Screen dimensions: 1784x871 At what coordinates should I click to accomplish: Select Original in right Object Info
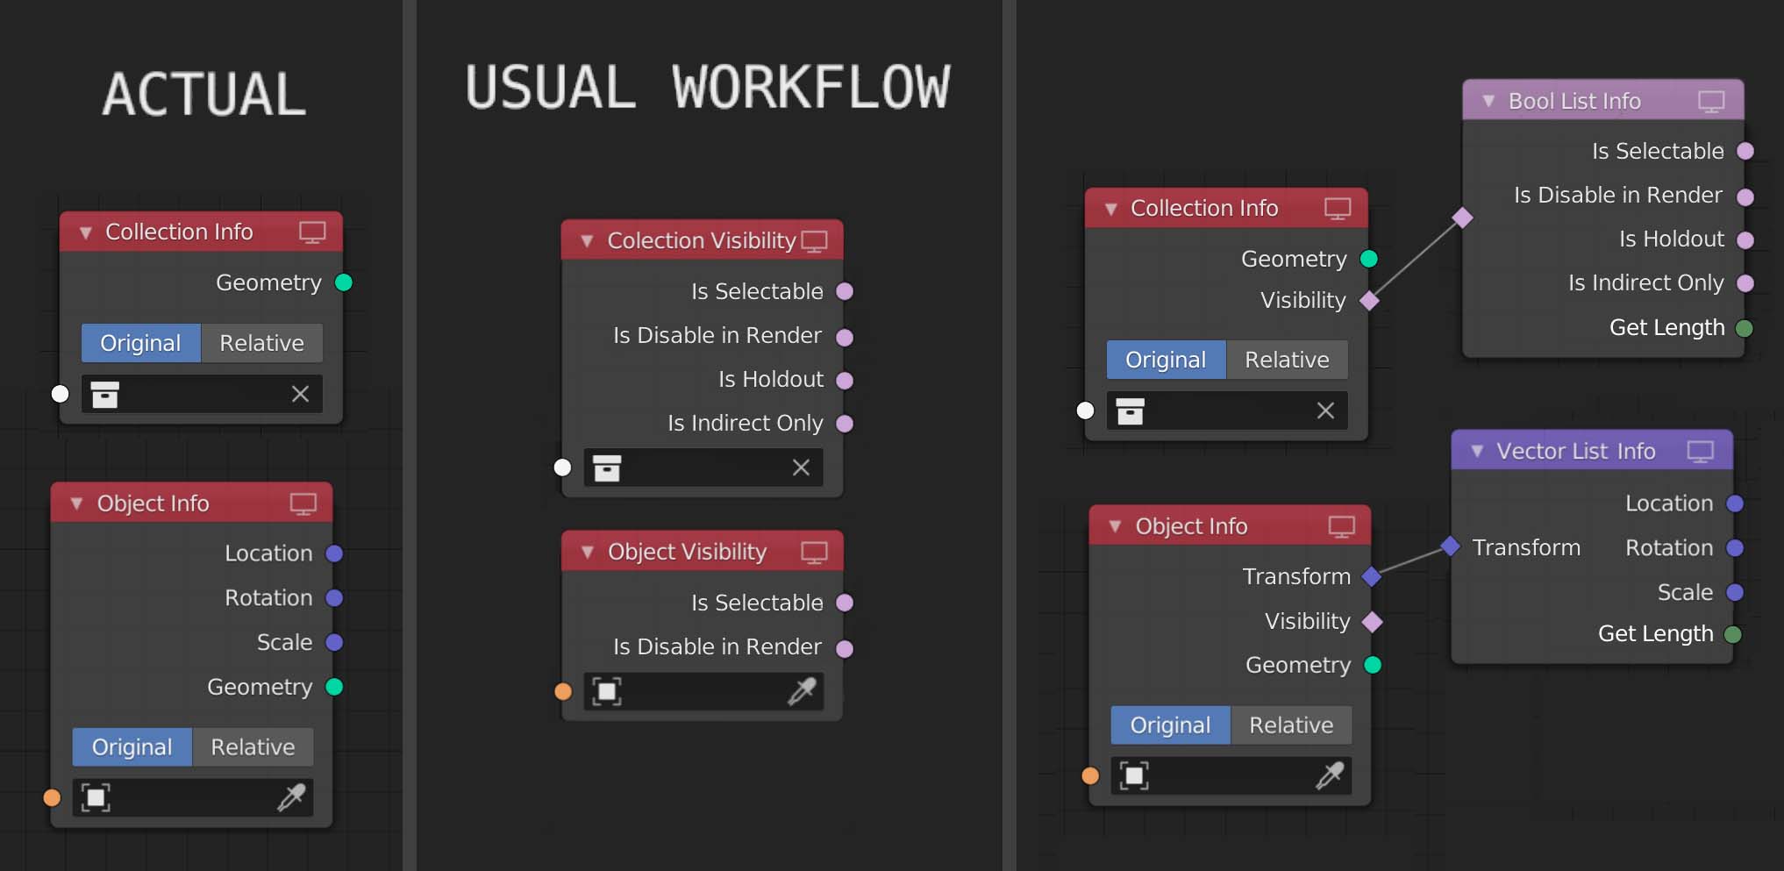(1171, 725)
